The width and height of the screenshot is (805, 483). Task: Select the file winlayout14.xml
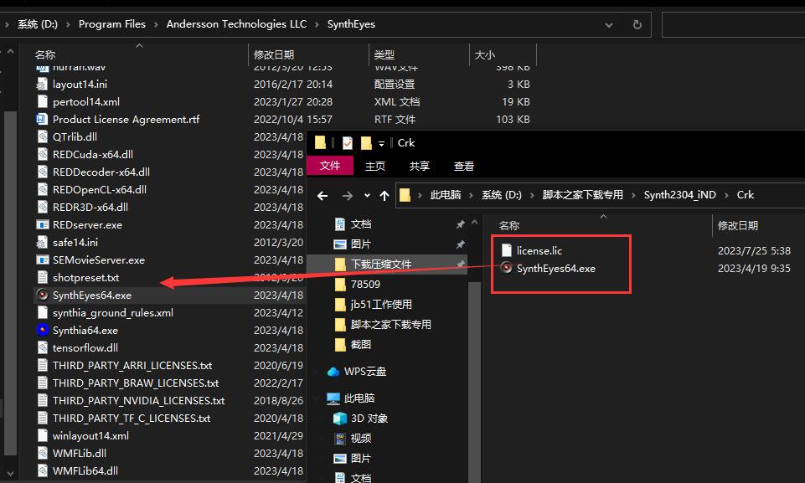click(x=90, y=436)
